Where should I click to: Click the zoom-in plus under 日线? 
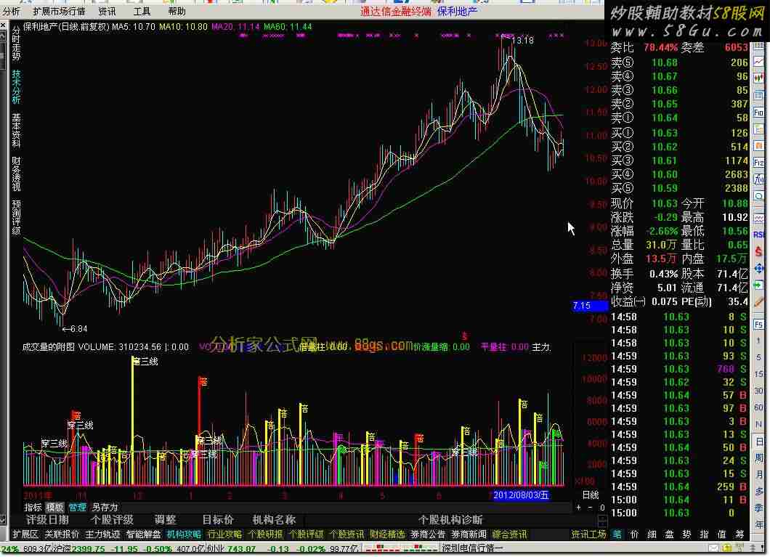(x=580, y=508)
